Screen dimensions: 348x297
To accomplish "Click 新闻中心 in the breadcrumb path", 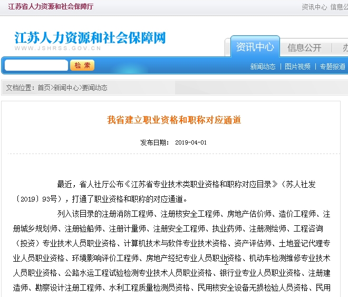I will click(x=66, y=88).
